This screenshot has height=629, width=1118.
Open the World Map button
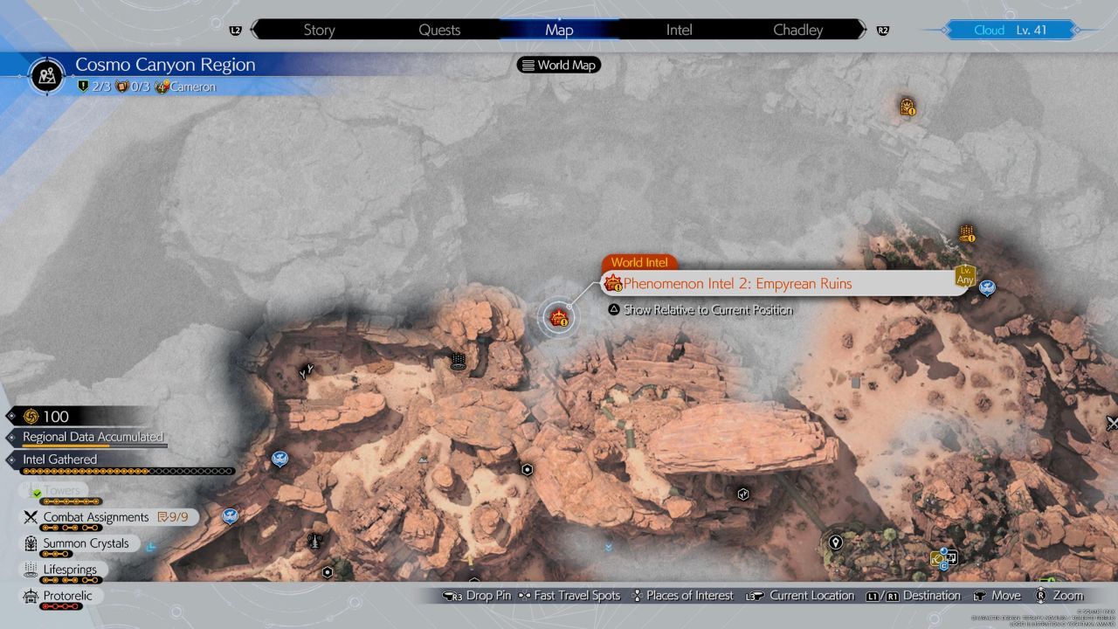point(559,65)
